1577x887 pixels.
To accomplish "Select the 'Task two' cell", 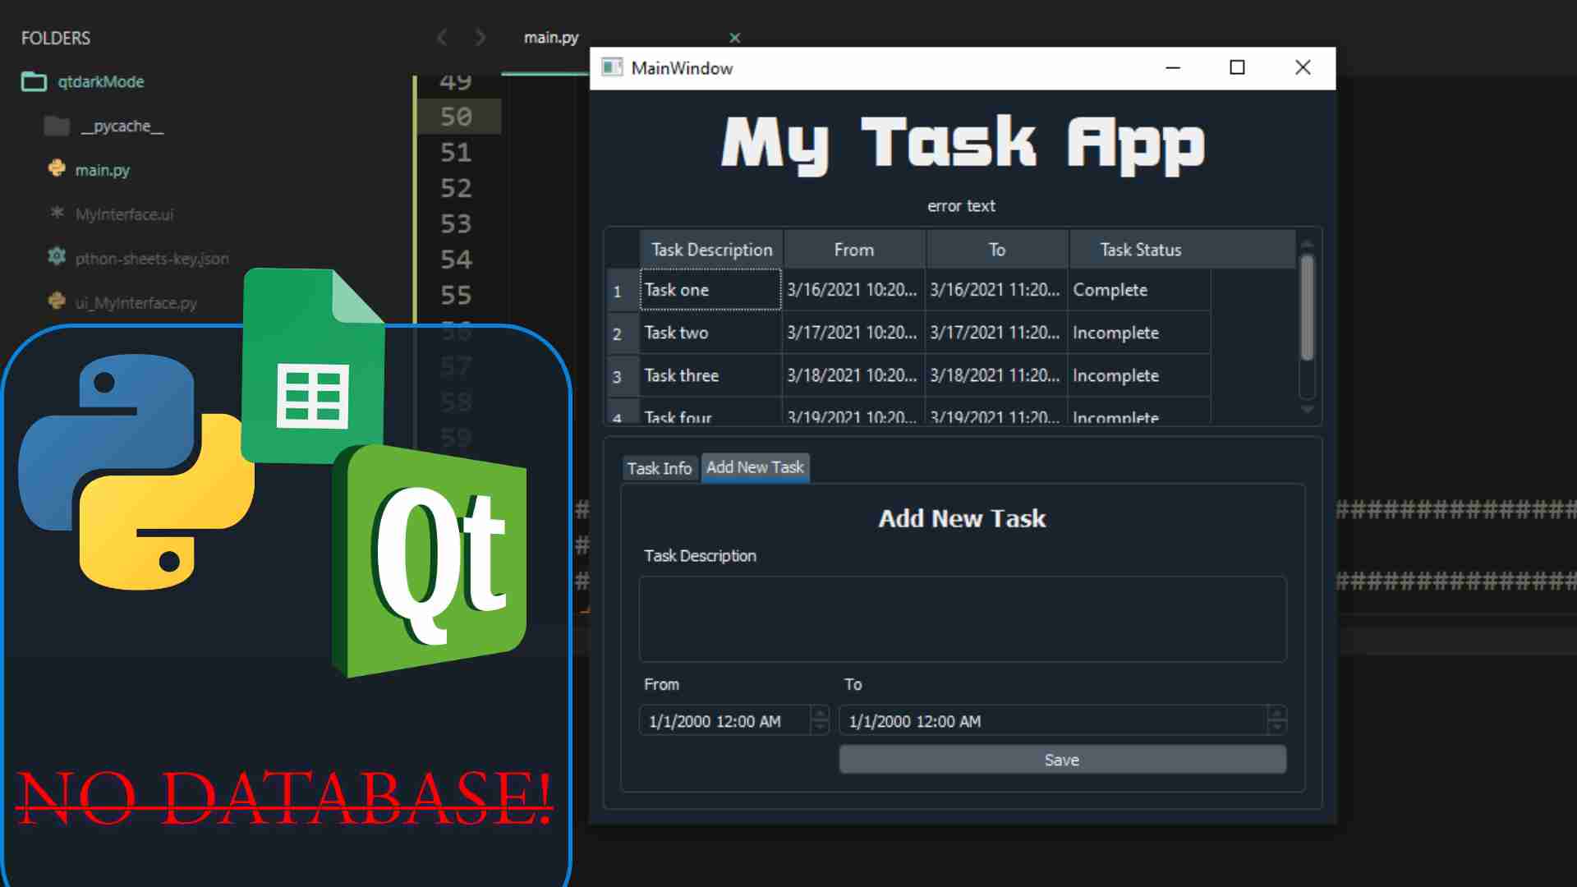I will [x=710, y=333].
